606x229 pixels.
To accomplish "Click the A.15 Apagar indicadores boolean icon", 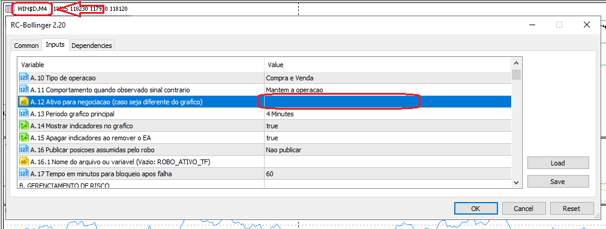I will pos(23,138).
